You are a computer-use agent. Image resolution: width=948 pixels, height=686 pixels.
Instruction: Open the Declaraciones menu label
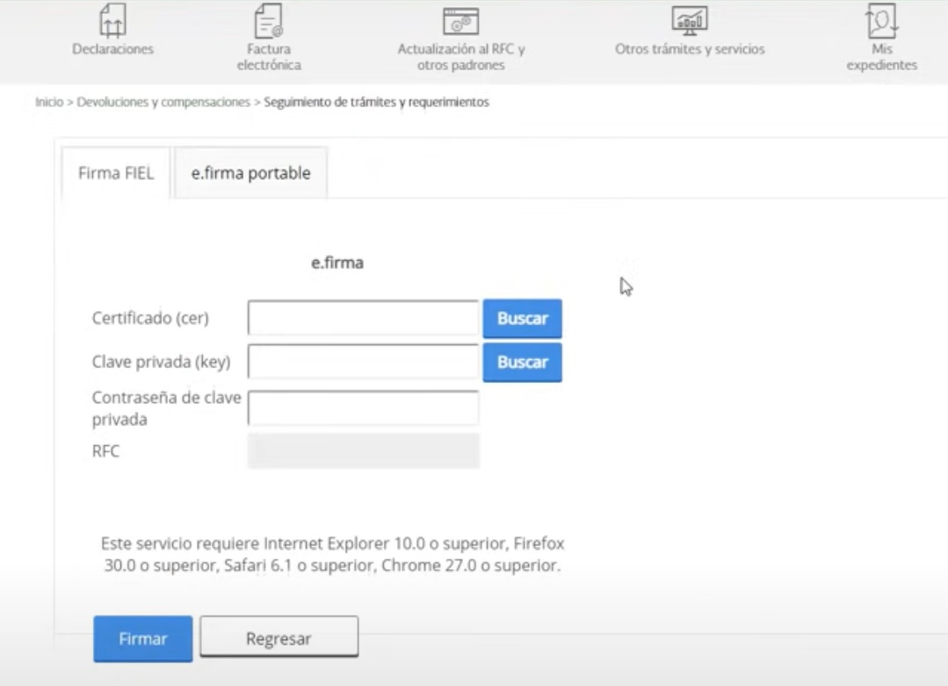click(112, 49)
